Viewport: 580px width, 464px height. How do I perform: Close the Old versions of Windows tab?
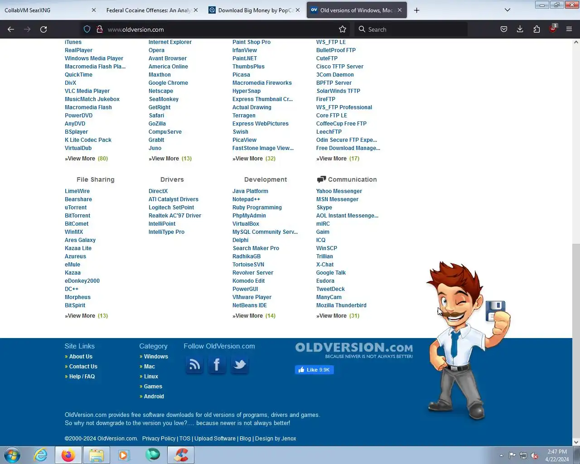point(399,10)
